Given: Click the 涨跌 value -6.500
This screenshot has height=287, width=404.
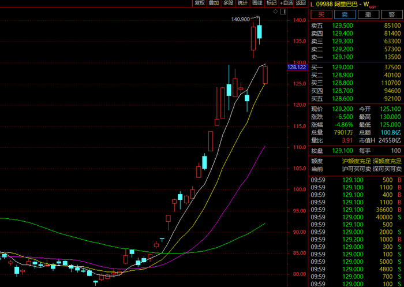Looking at the screenshot, I should [x=345, y=117].
